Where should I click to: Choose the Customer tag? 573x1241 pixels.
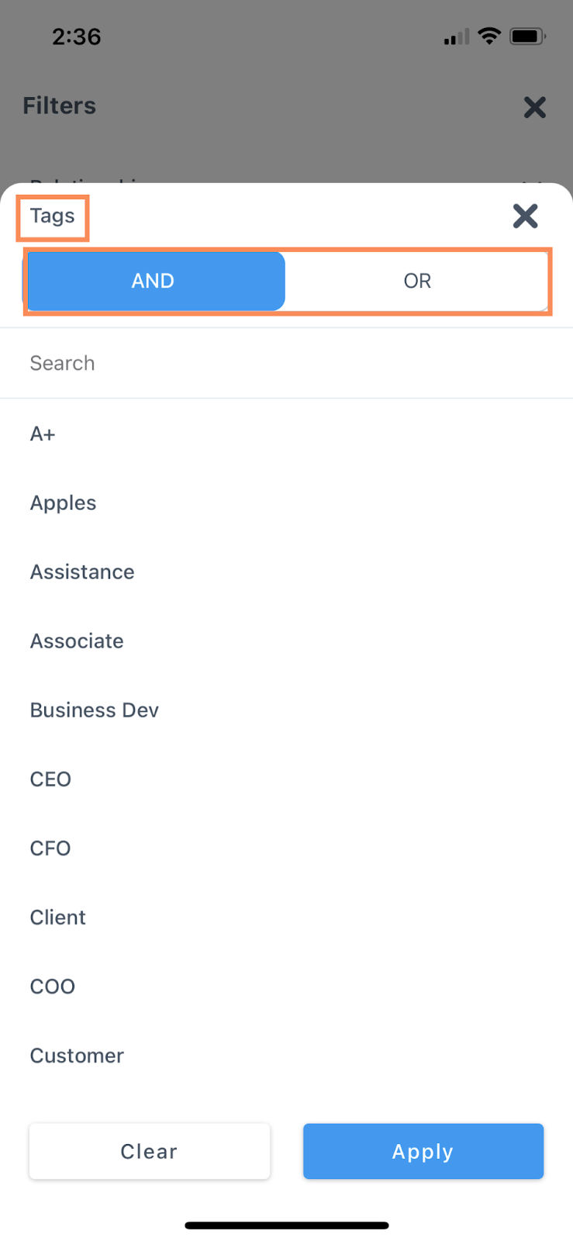coord(77,1055)
